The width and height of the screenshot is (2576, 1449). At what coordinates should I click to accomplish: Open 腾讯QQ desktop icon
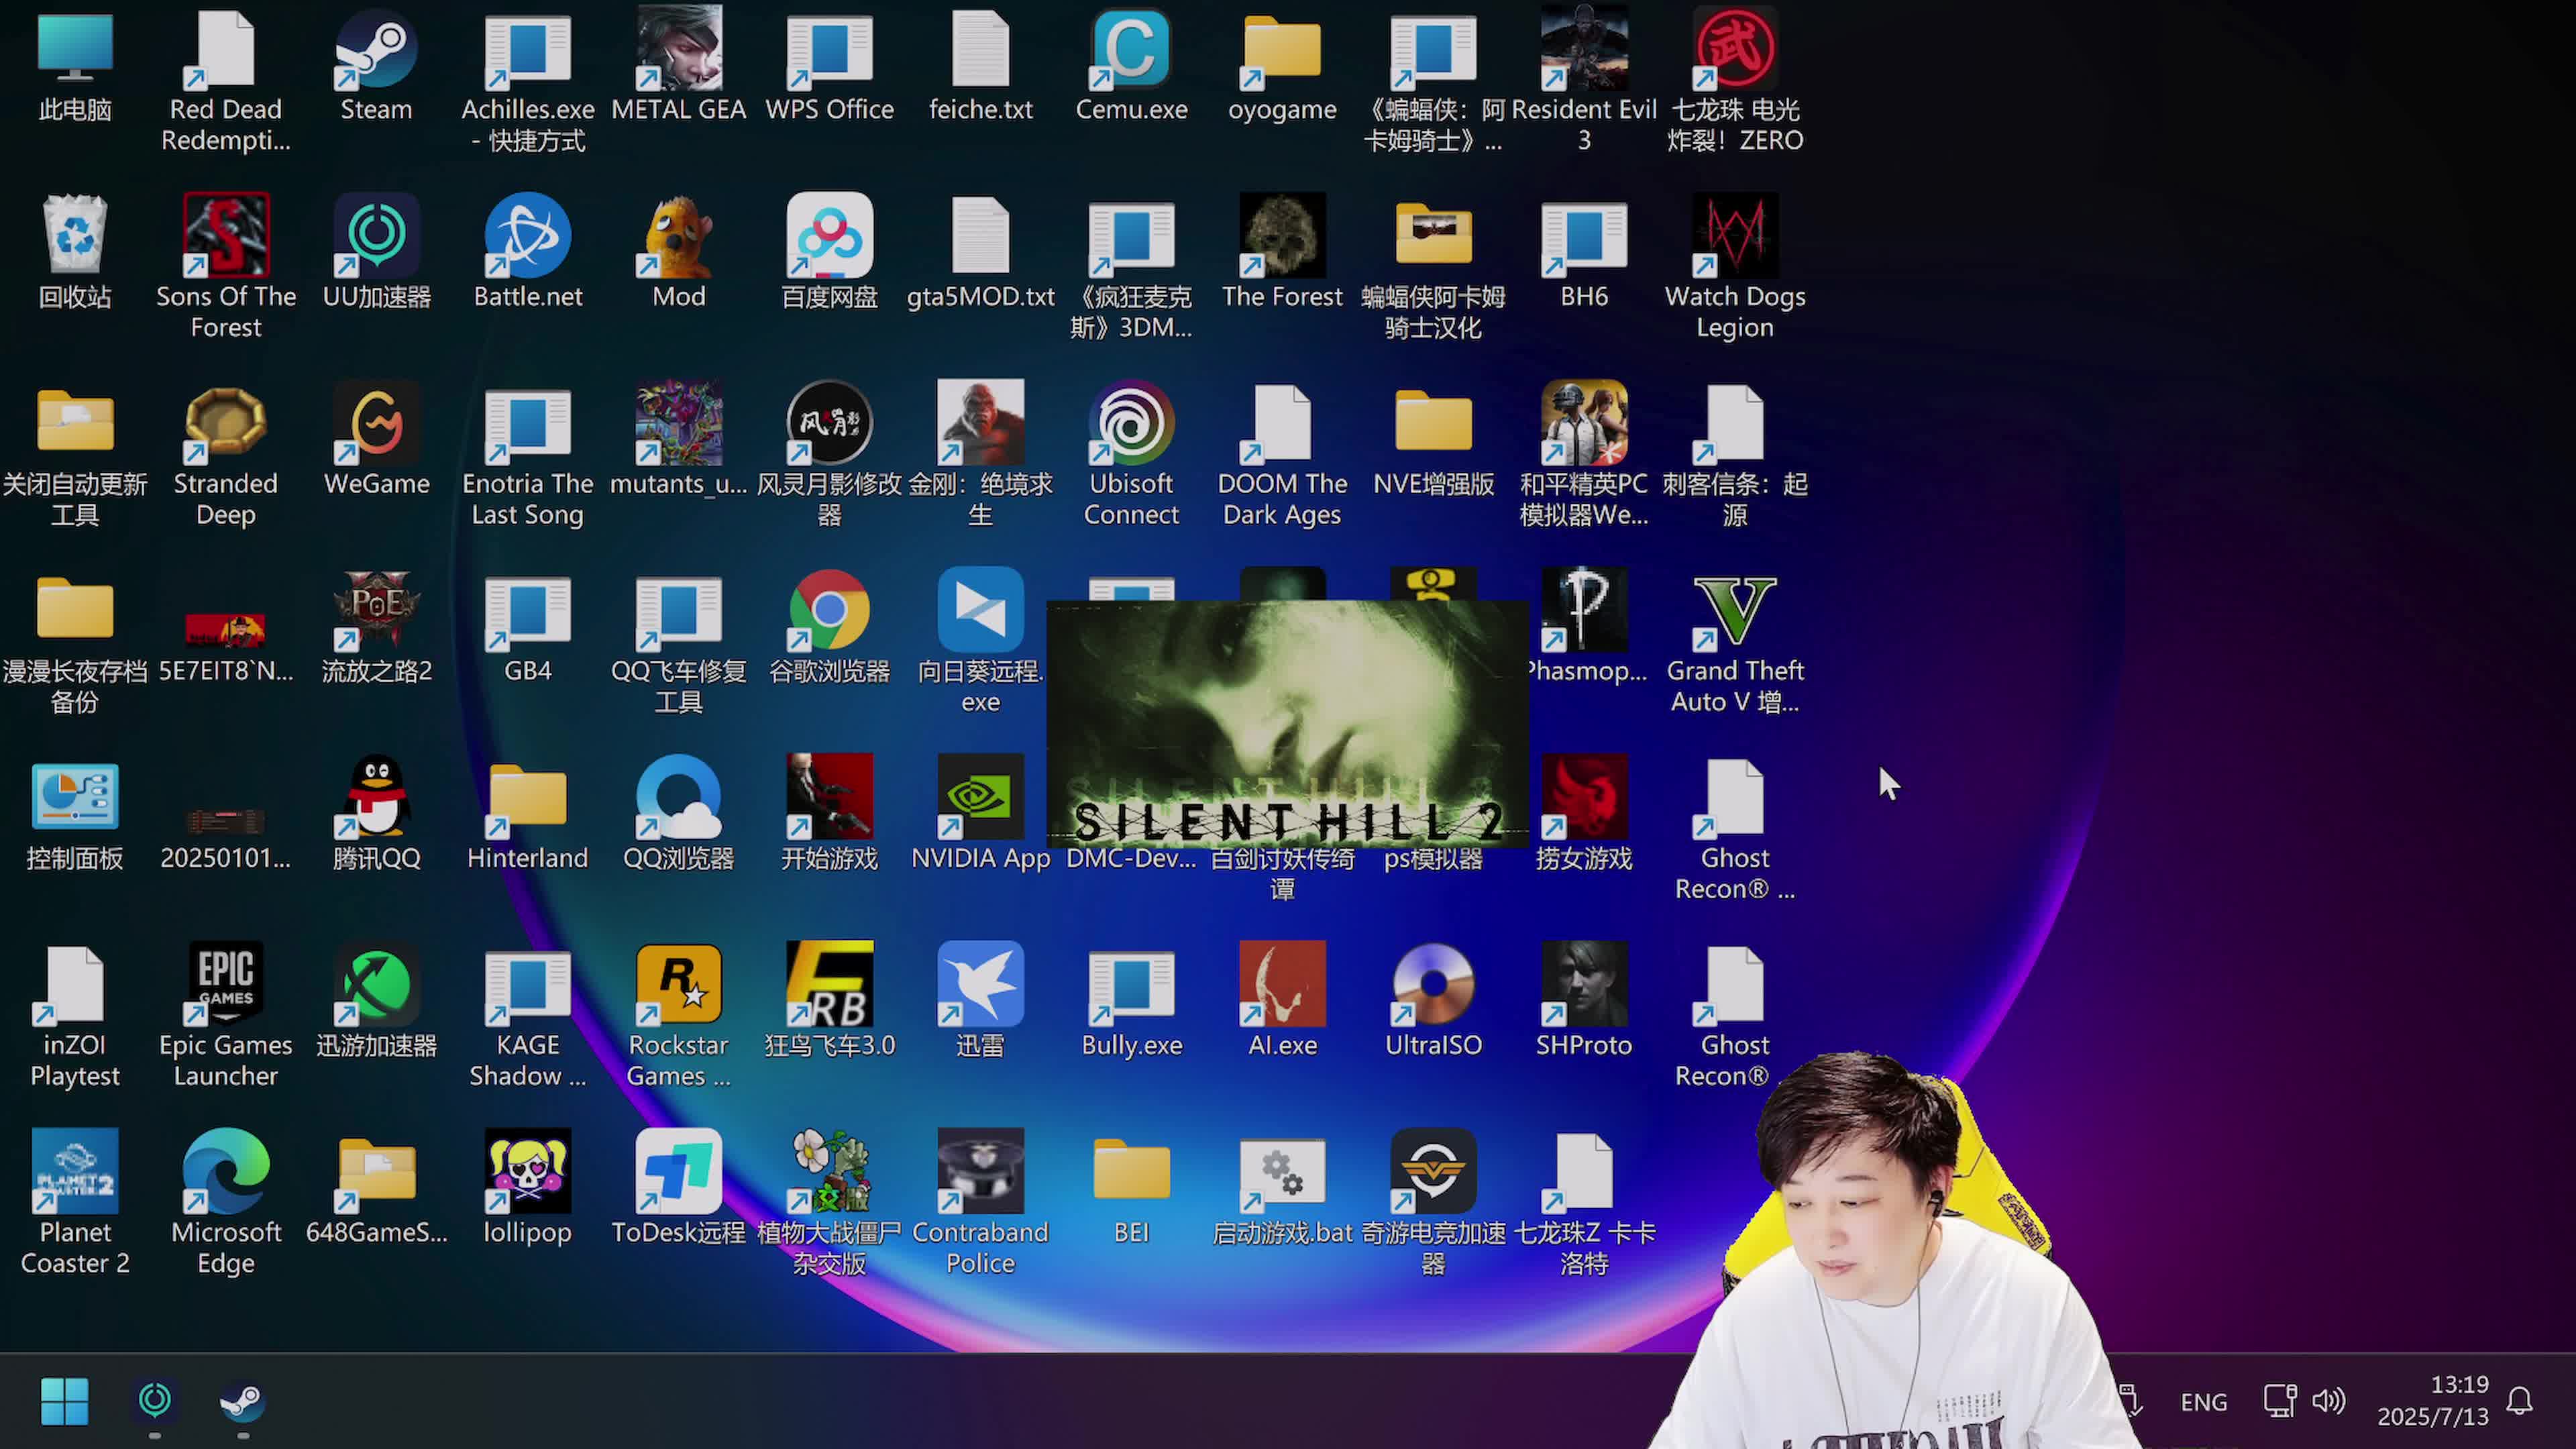(x=376, y=814)
